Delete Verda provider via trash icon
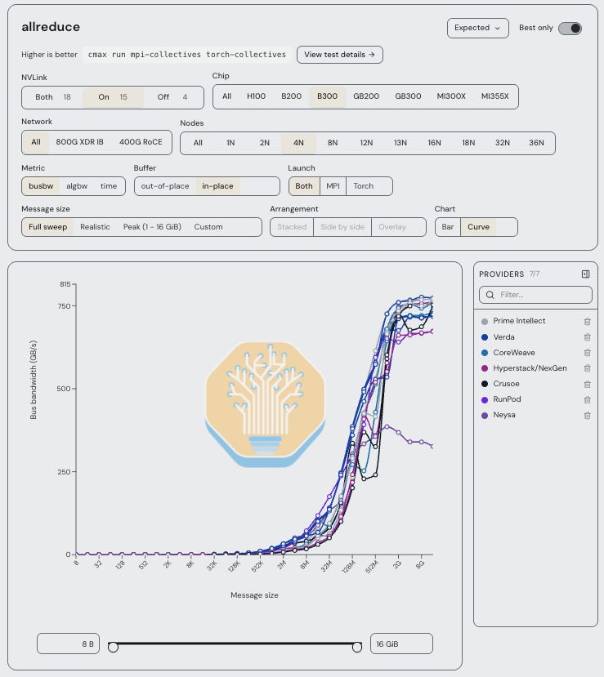 click(587, 337)
